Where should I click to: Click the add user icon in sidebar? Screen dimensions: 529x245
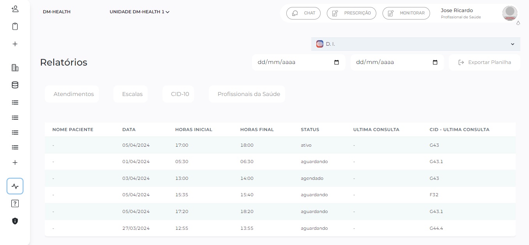[15, 9]
